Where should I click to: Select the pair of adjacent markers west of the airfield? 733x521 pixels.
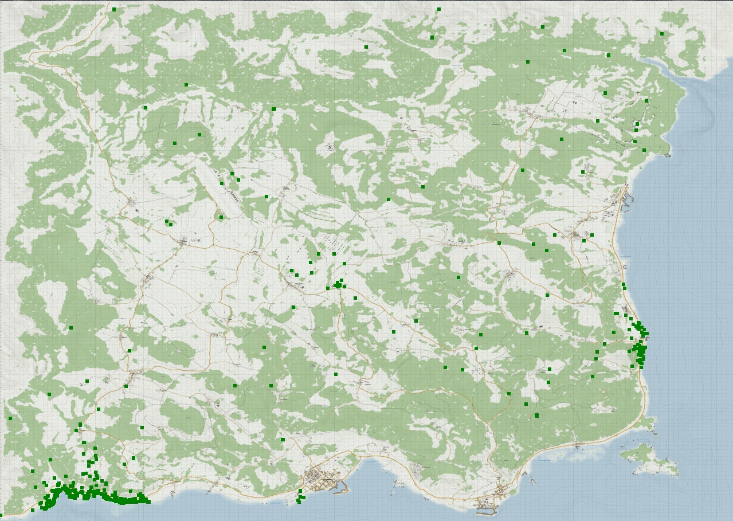[168, 222]
